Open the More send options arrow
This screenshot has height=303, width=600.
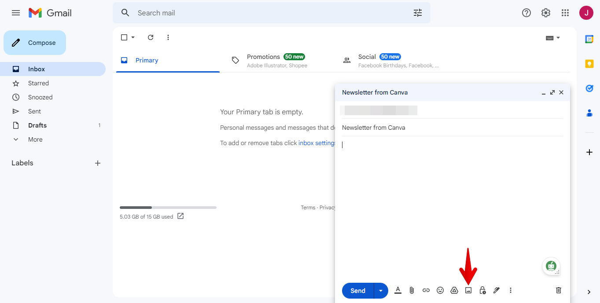coord(381,291)
